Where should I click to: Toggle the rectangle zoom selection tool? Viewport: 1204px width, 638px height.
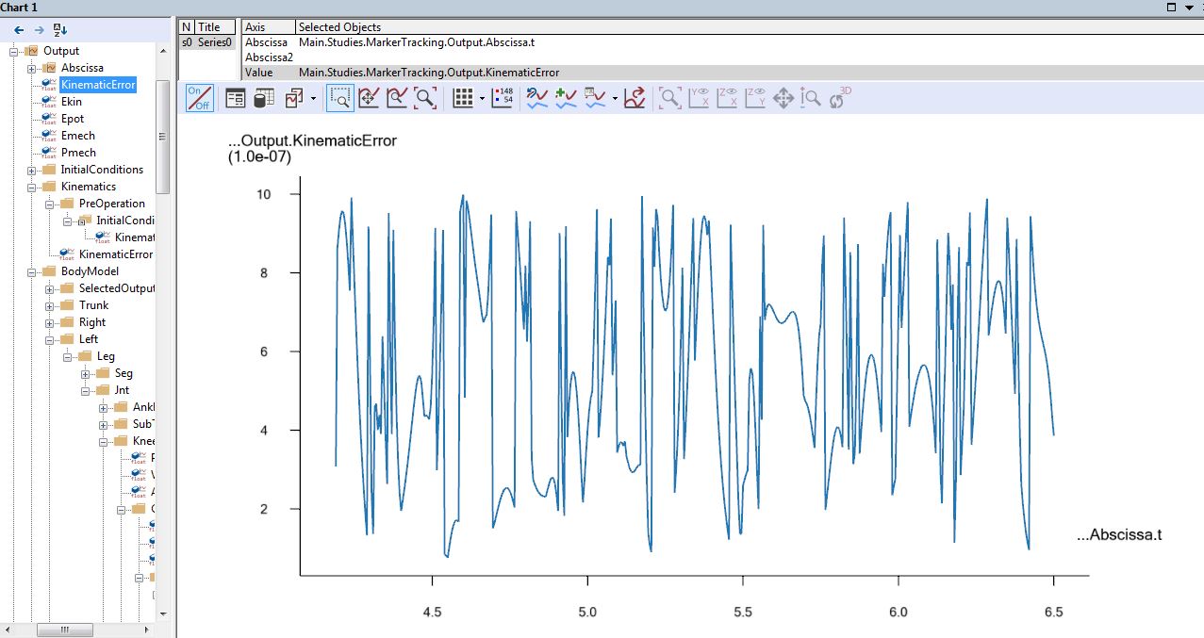(340, 97)
